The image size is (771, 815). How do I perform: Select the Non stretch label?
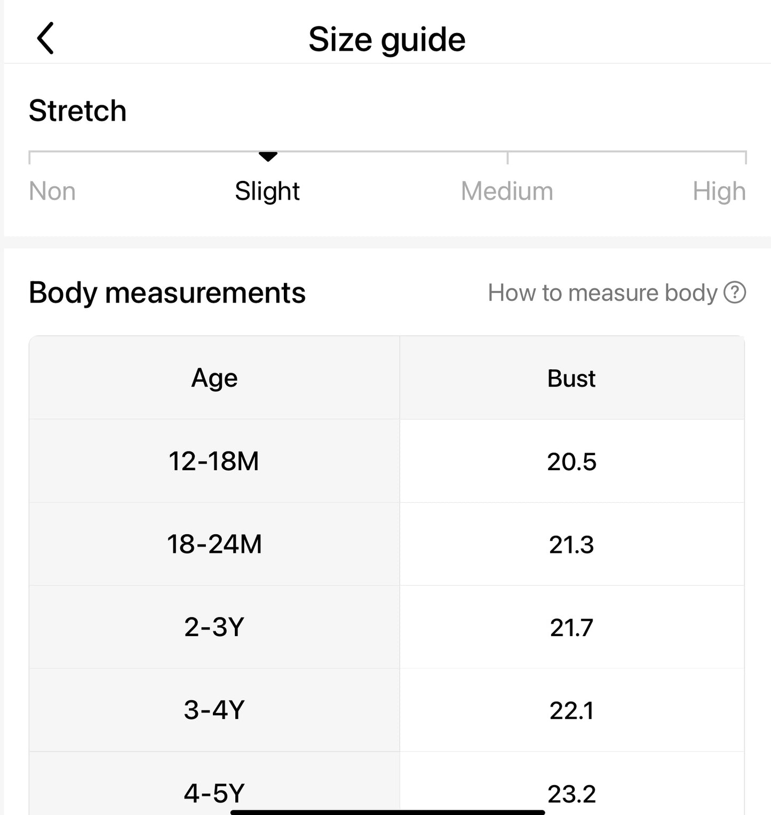tap(52, 191)
